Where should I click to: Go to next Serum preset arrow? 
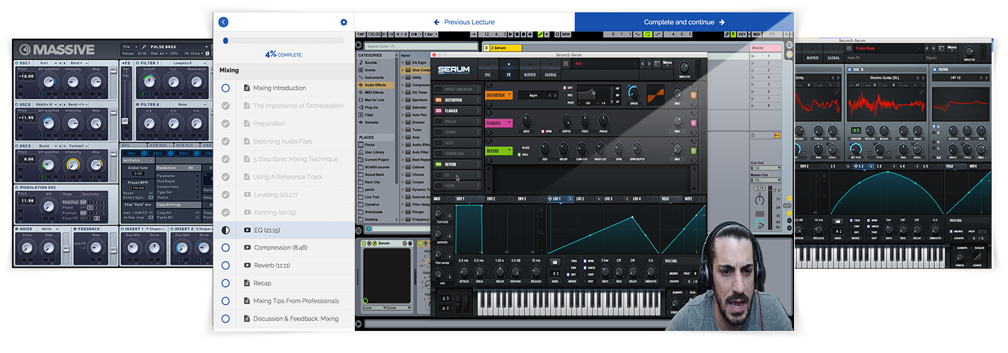(x=649, y=64)
